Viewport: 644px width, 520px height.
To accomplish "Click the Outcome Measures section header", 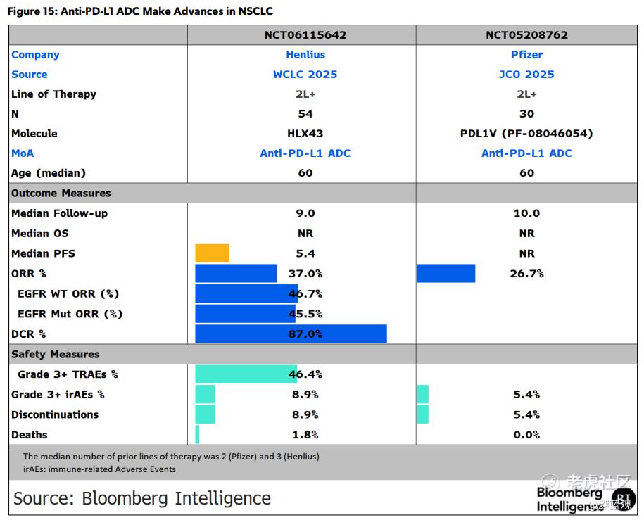I will pos(61,193).
